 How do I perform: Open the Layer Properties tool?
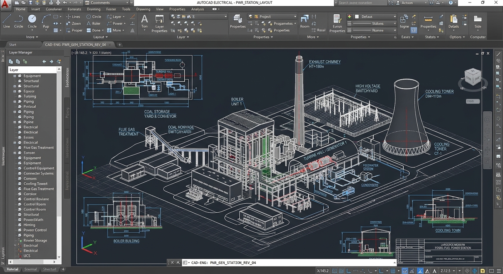[159, 24]
